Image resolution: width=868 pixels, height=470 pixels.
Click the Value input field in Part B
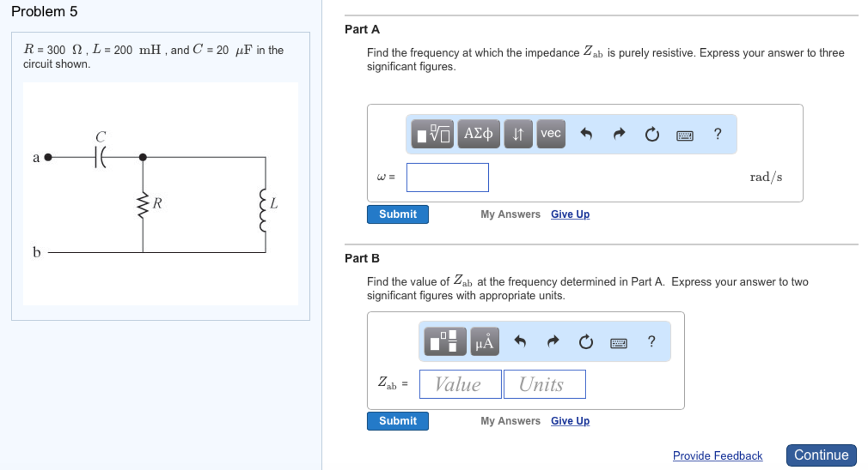pos(459,384)
